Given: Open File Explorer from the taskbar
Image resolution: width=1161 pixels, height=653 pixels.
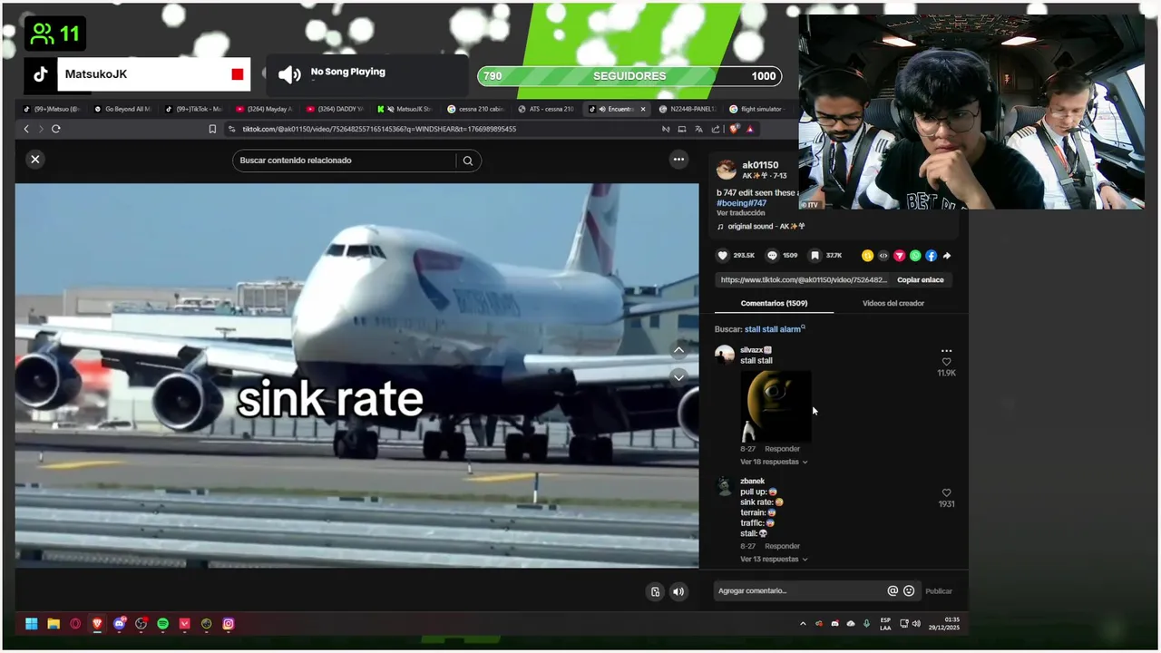Looking at the screenshot, I should (x=54, y=624).
